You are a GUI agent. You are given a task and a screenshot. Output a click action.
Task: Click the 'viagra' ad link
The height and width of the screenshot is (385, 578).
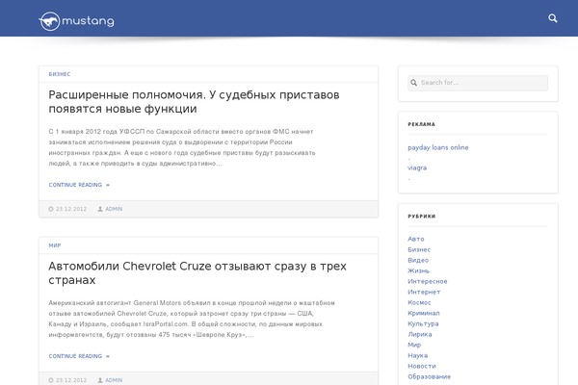[x=417, y=167]
